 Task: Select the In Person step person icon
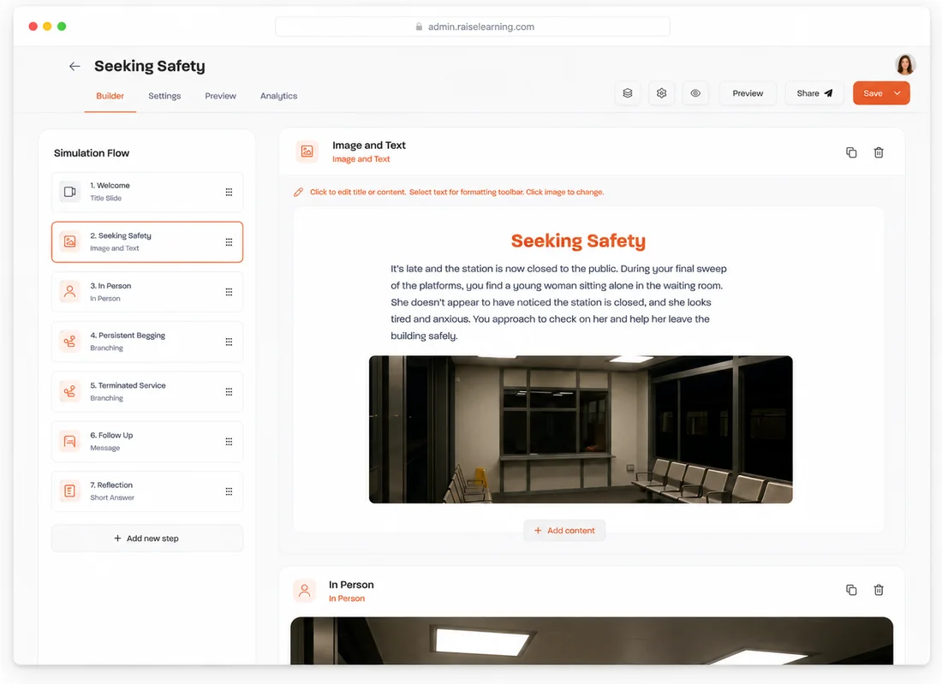click(x=69, y=292)
